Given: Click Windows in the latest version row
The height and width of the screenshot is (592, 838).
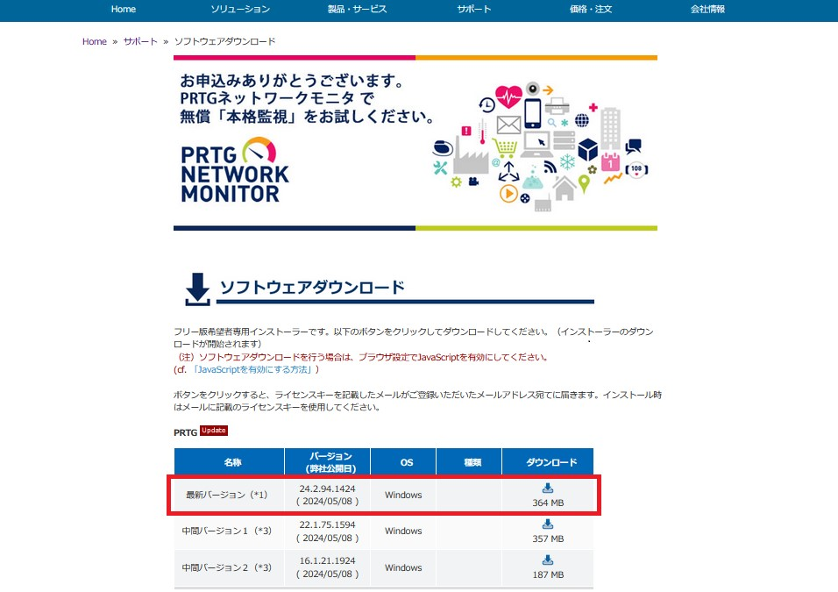Looking at the screenshot, I should coord(403,495).
